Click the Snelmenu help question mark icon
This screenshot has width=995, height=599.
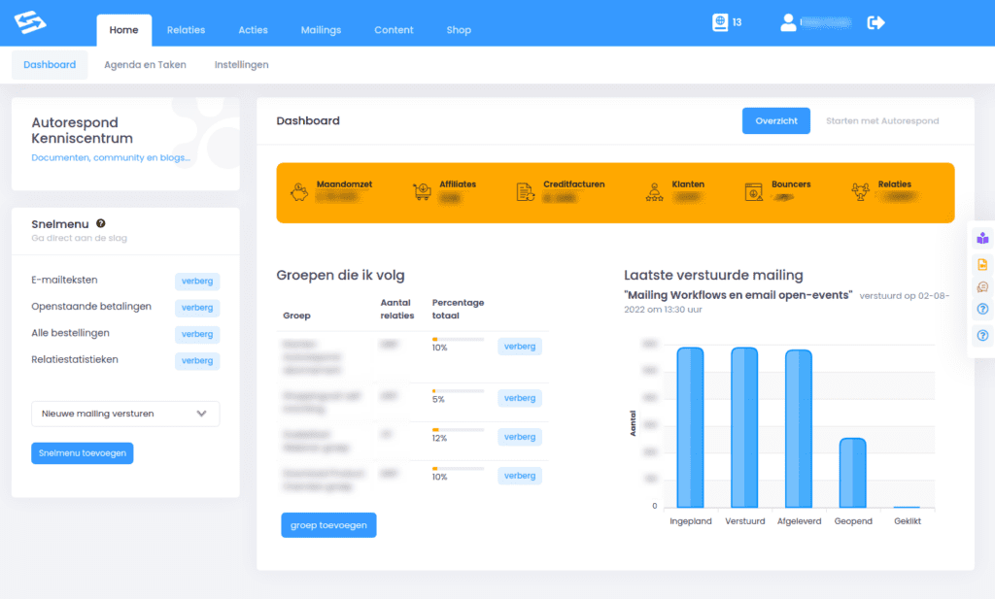tap(101, 223)
